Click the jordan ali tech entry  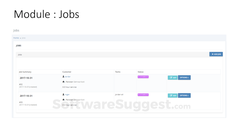click(x=119, y=94)
